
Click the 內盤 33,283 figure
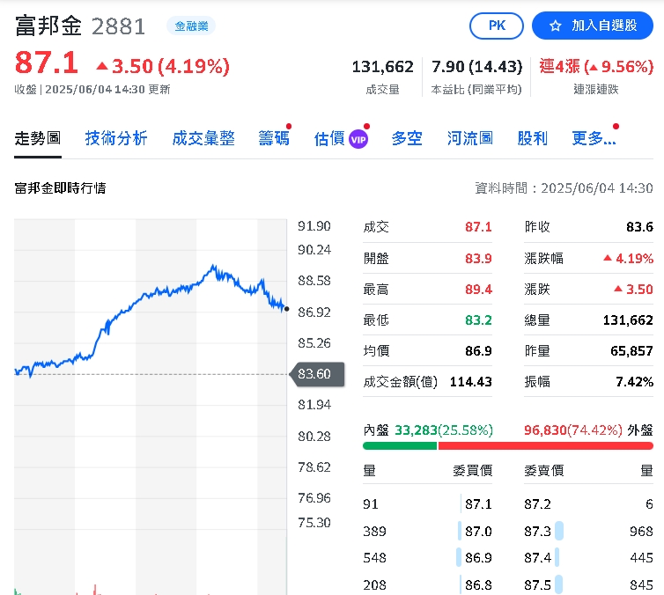[416, 430]
